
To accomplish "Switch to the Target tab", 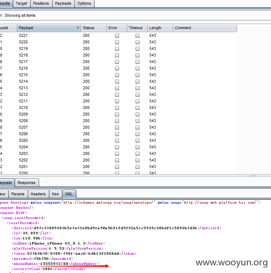I will [x=22, y=4].
